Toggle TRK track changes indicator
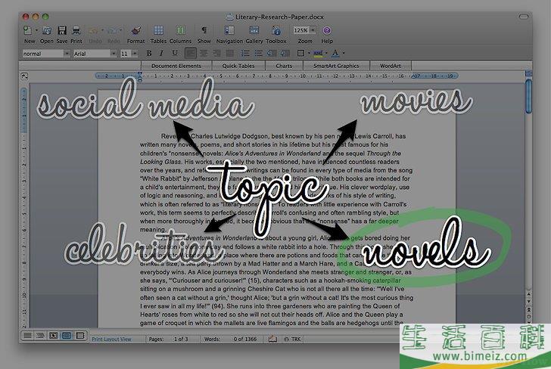Image resolution: width=551 pixels, height=369 pixels. pyautogui.click(x=293, y=340)
